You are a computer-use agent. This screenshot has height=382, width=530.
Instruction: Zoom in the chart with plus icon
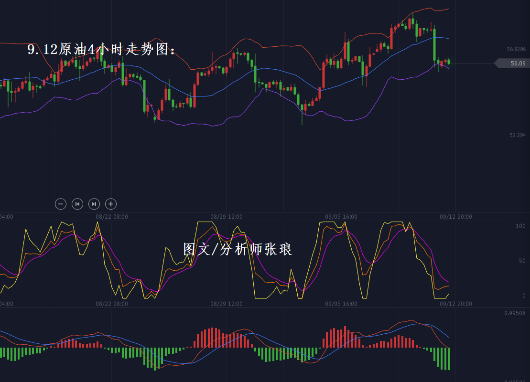coord(111,204)
